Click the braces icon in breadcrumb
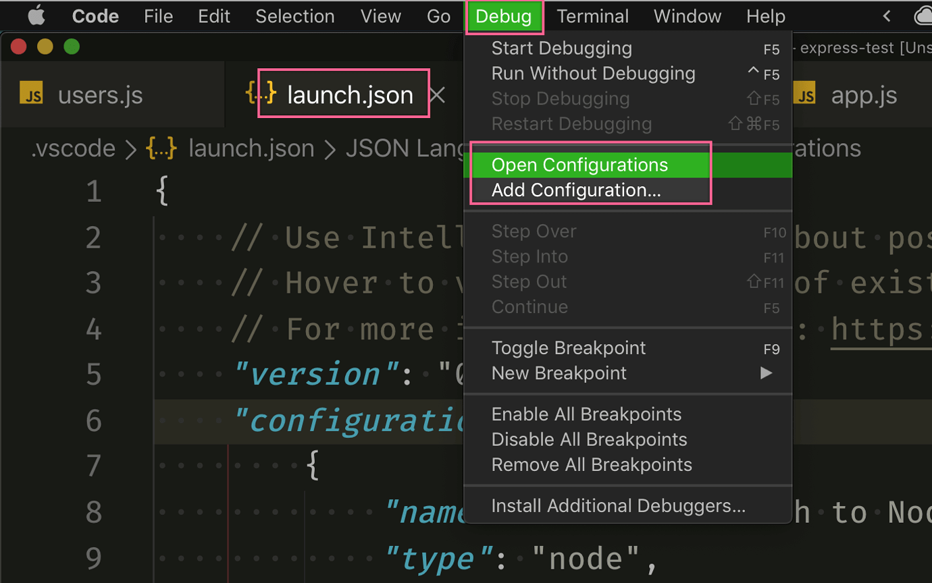932x583 pixels. coord(161,148)
